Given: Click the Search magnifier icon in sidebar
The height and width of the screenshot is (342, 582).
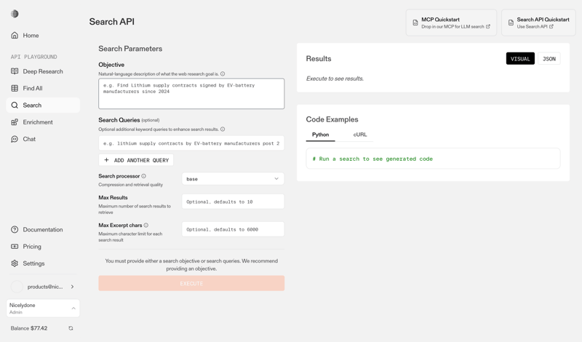Looking at the screenshot, I should (x=15, y=105).
